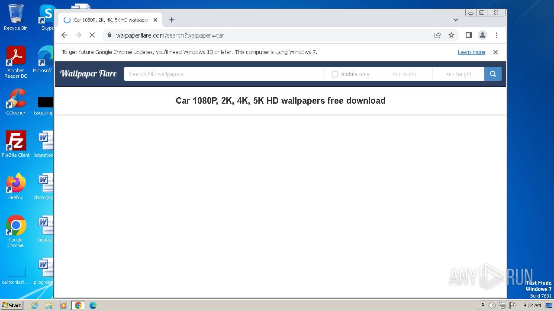Open the Skype desktop shortcut
This screenshot has height=311, width=554.
pos(47,17)
